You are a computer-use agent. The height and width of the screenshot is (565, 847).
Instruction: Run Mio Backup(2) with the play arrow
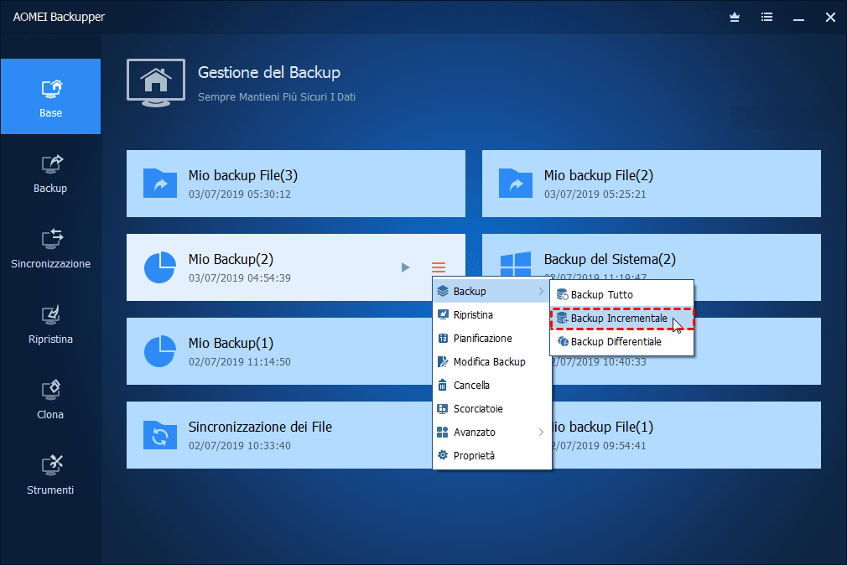(x=405, y=267)
